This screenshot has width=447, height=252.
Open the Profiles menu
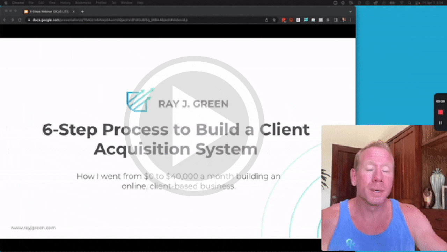point(101,2)
